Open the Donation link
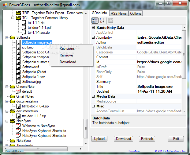190x155 pixels. [x=134, y=151]
